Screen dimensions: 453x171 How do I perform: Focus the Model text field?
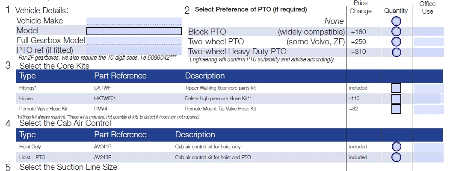click(x=134, y=31)
